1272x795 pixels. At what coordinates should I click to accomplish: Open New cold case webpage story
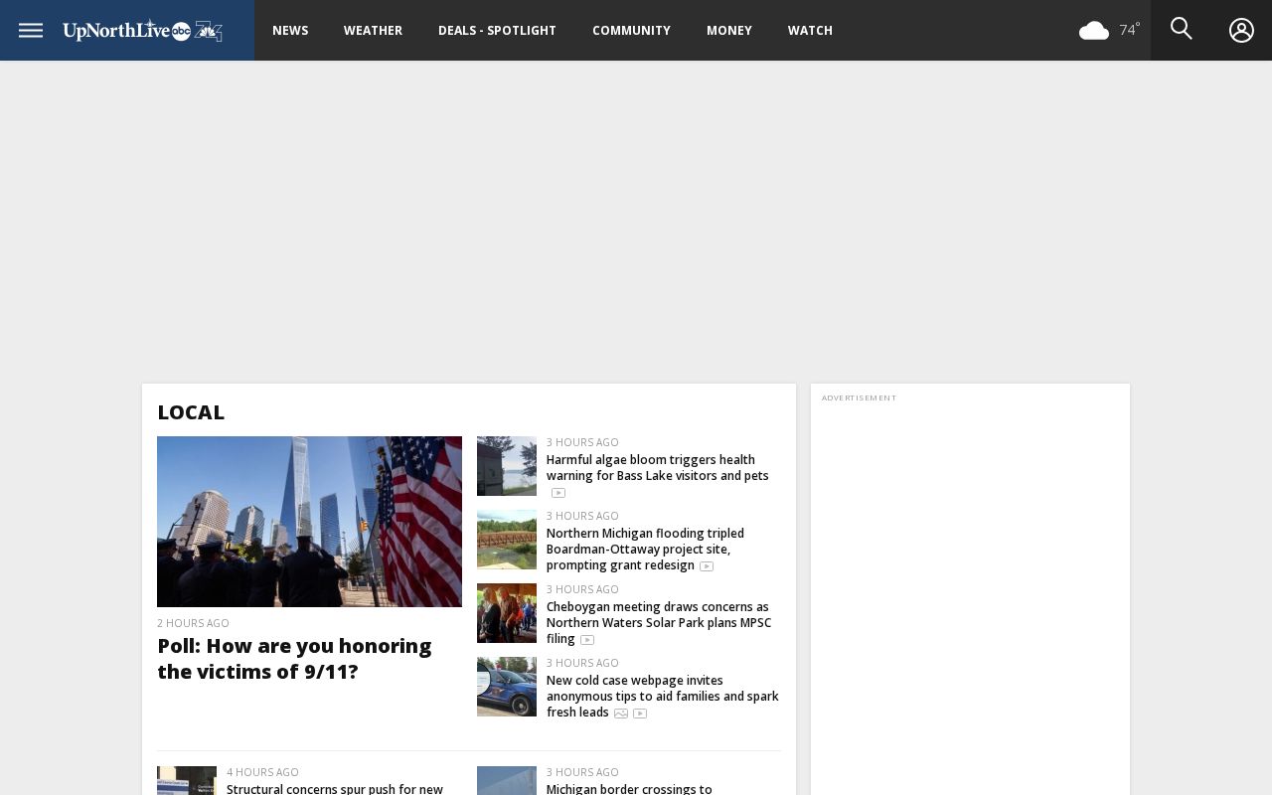pyautogui.click(x=663, y=697)
